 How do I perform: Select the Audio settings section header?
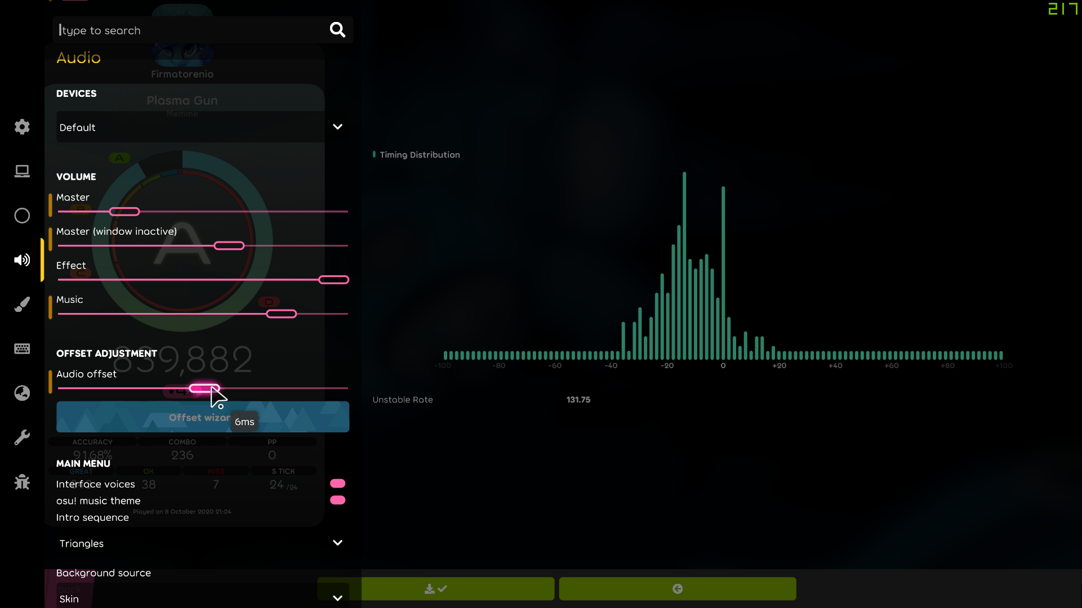tap(78, 57)
